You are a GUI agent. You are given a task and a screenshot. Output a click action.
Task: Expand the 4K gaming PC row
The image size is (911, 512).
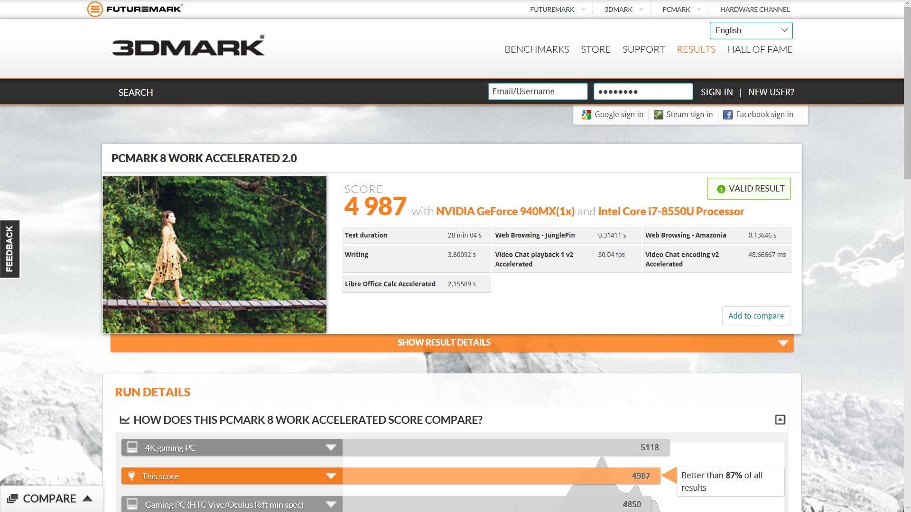coord(331,448)
